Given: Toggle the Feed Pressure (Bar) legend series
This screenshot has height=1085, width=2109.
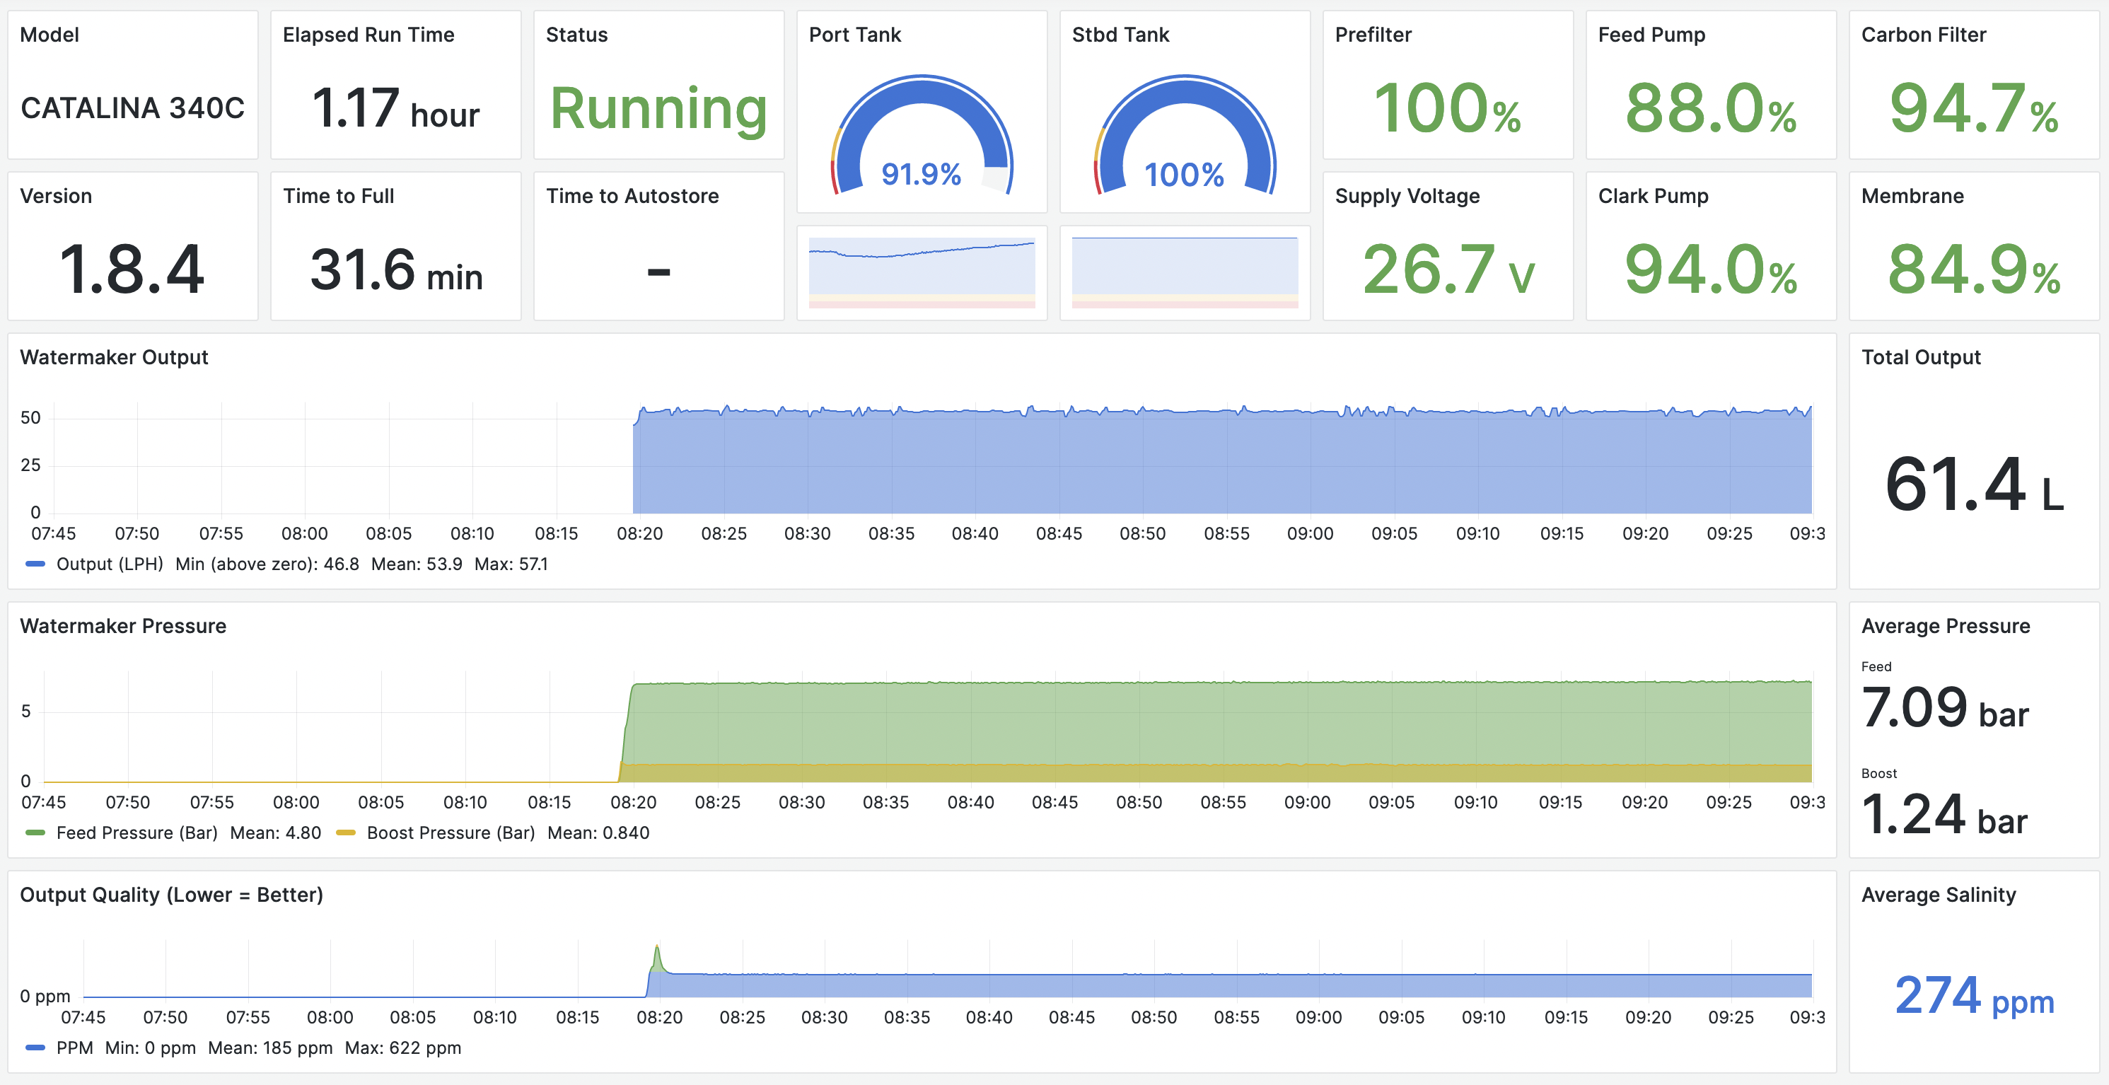Looking at the screenshot, I should [x=136, y=832].
